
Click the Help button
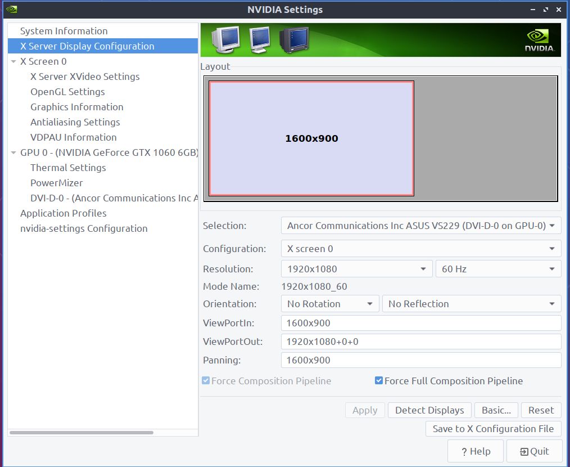(x=476, y=451)
